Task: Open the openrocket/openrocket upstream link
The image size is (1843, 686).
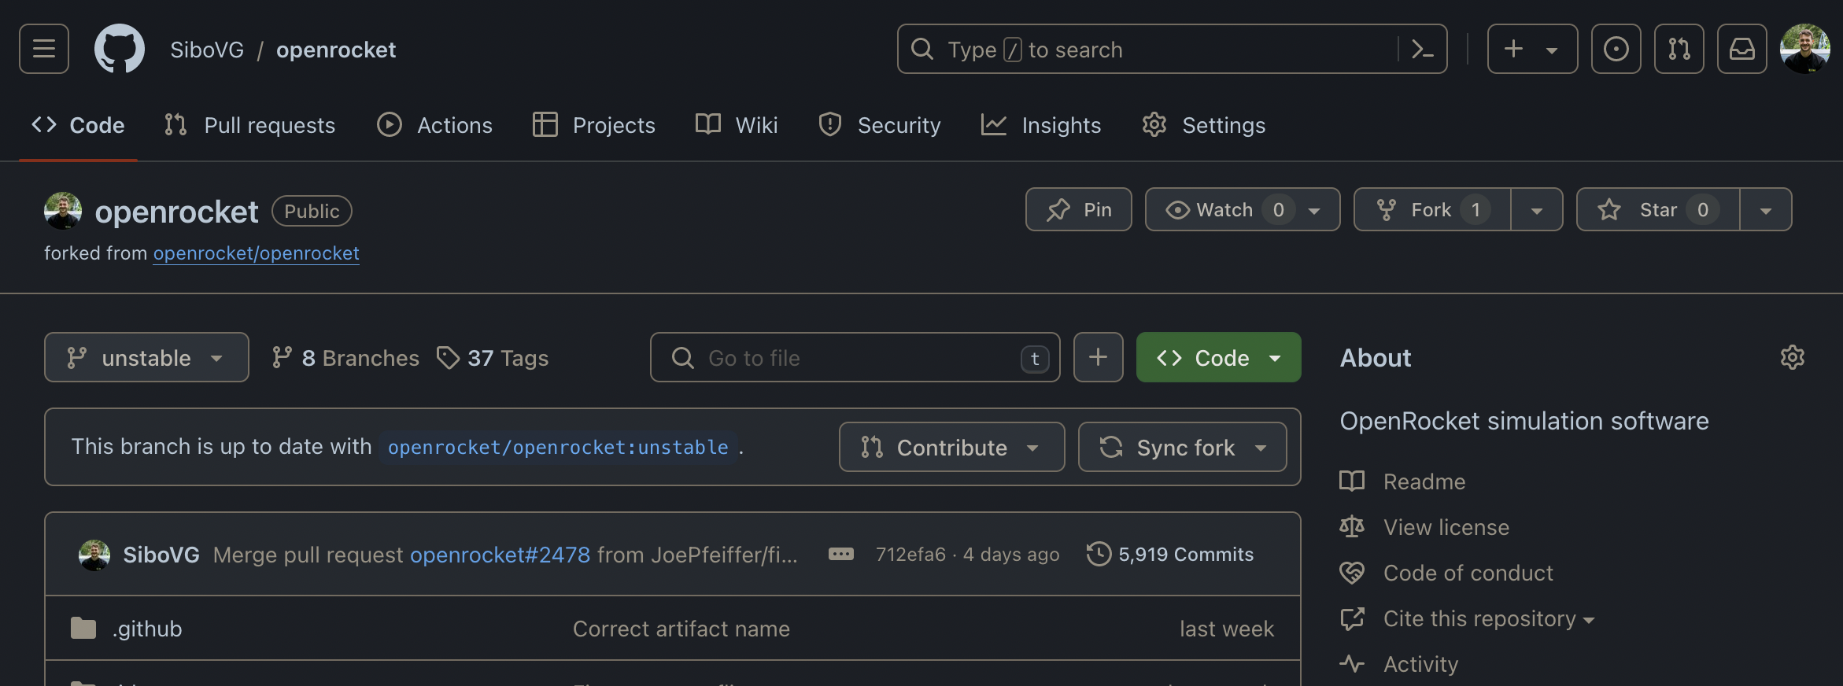Action: 256,253
